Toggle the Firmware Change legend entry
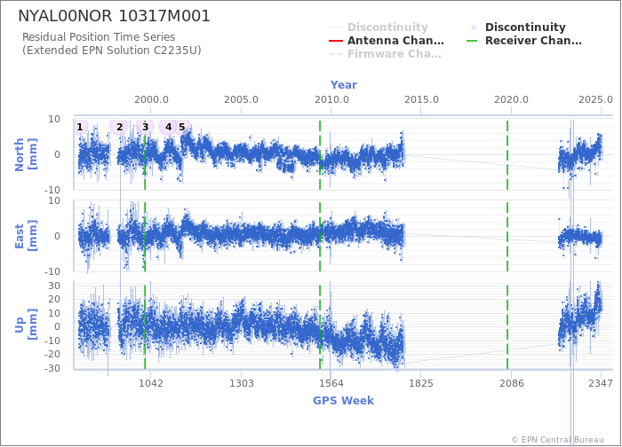The width and height of the screenshot is (622, 447). 385,54
